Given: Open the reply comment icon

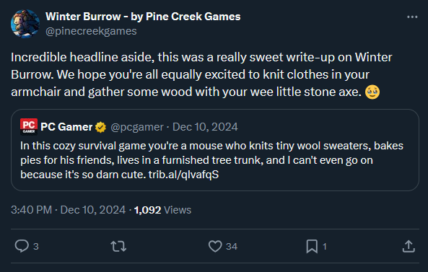Looking at the screenshot, I should coord(22,246).
